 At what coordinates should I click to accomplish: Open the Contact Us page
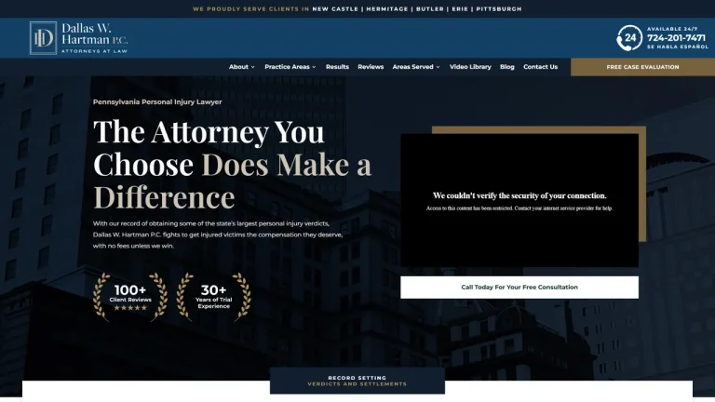coord(540,67)
